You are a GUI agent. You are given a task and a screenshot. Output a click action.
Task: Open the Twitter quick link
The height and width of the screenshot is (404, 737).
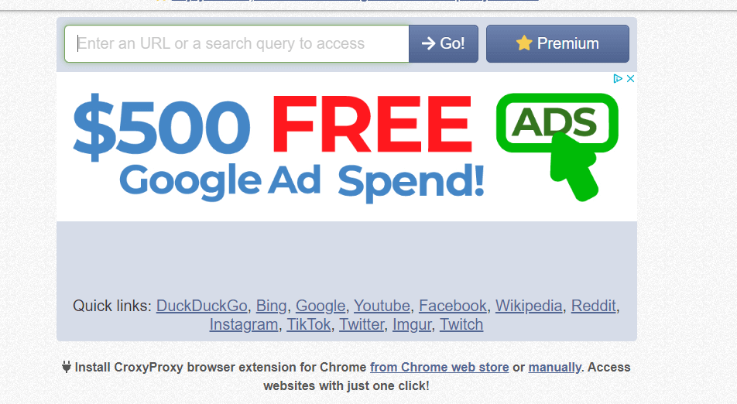point(362,324)
